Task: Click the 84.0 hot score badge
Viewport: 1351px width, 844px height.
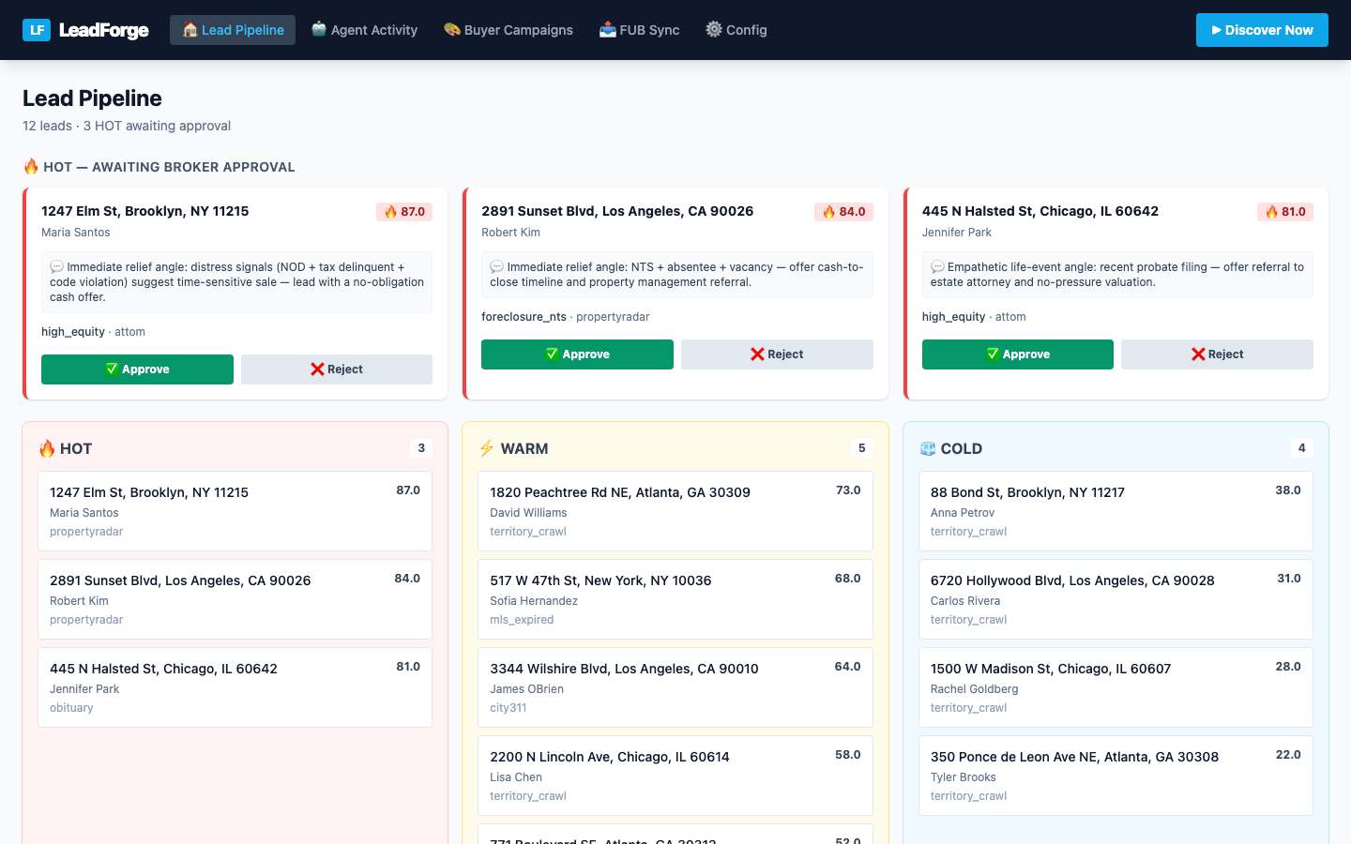Action: 844,212
